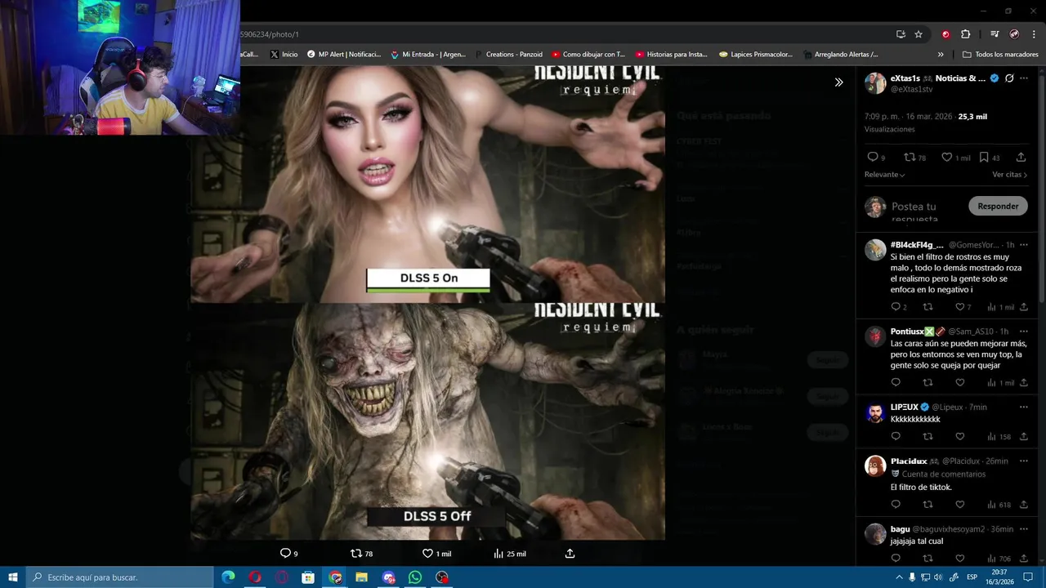
Task: Open the Chrome profile avatar
Action: (x=1014, y=34)
